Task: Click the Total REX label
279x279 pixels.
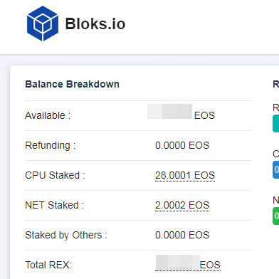Action: click(48, 265)
